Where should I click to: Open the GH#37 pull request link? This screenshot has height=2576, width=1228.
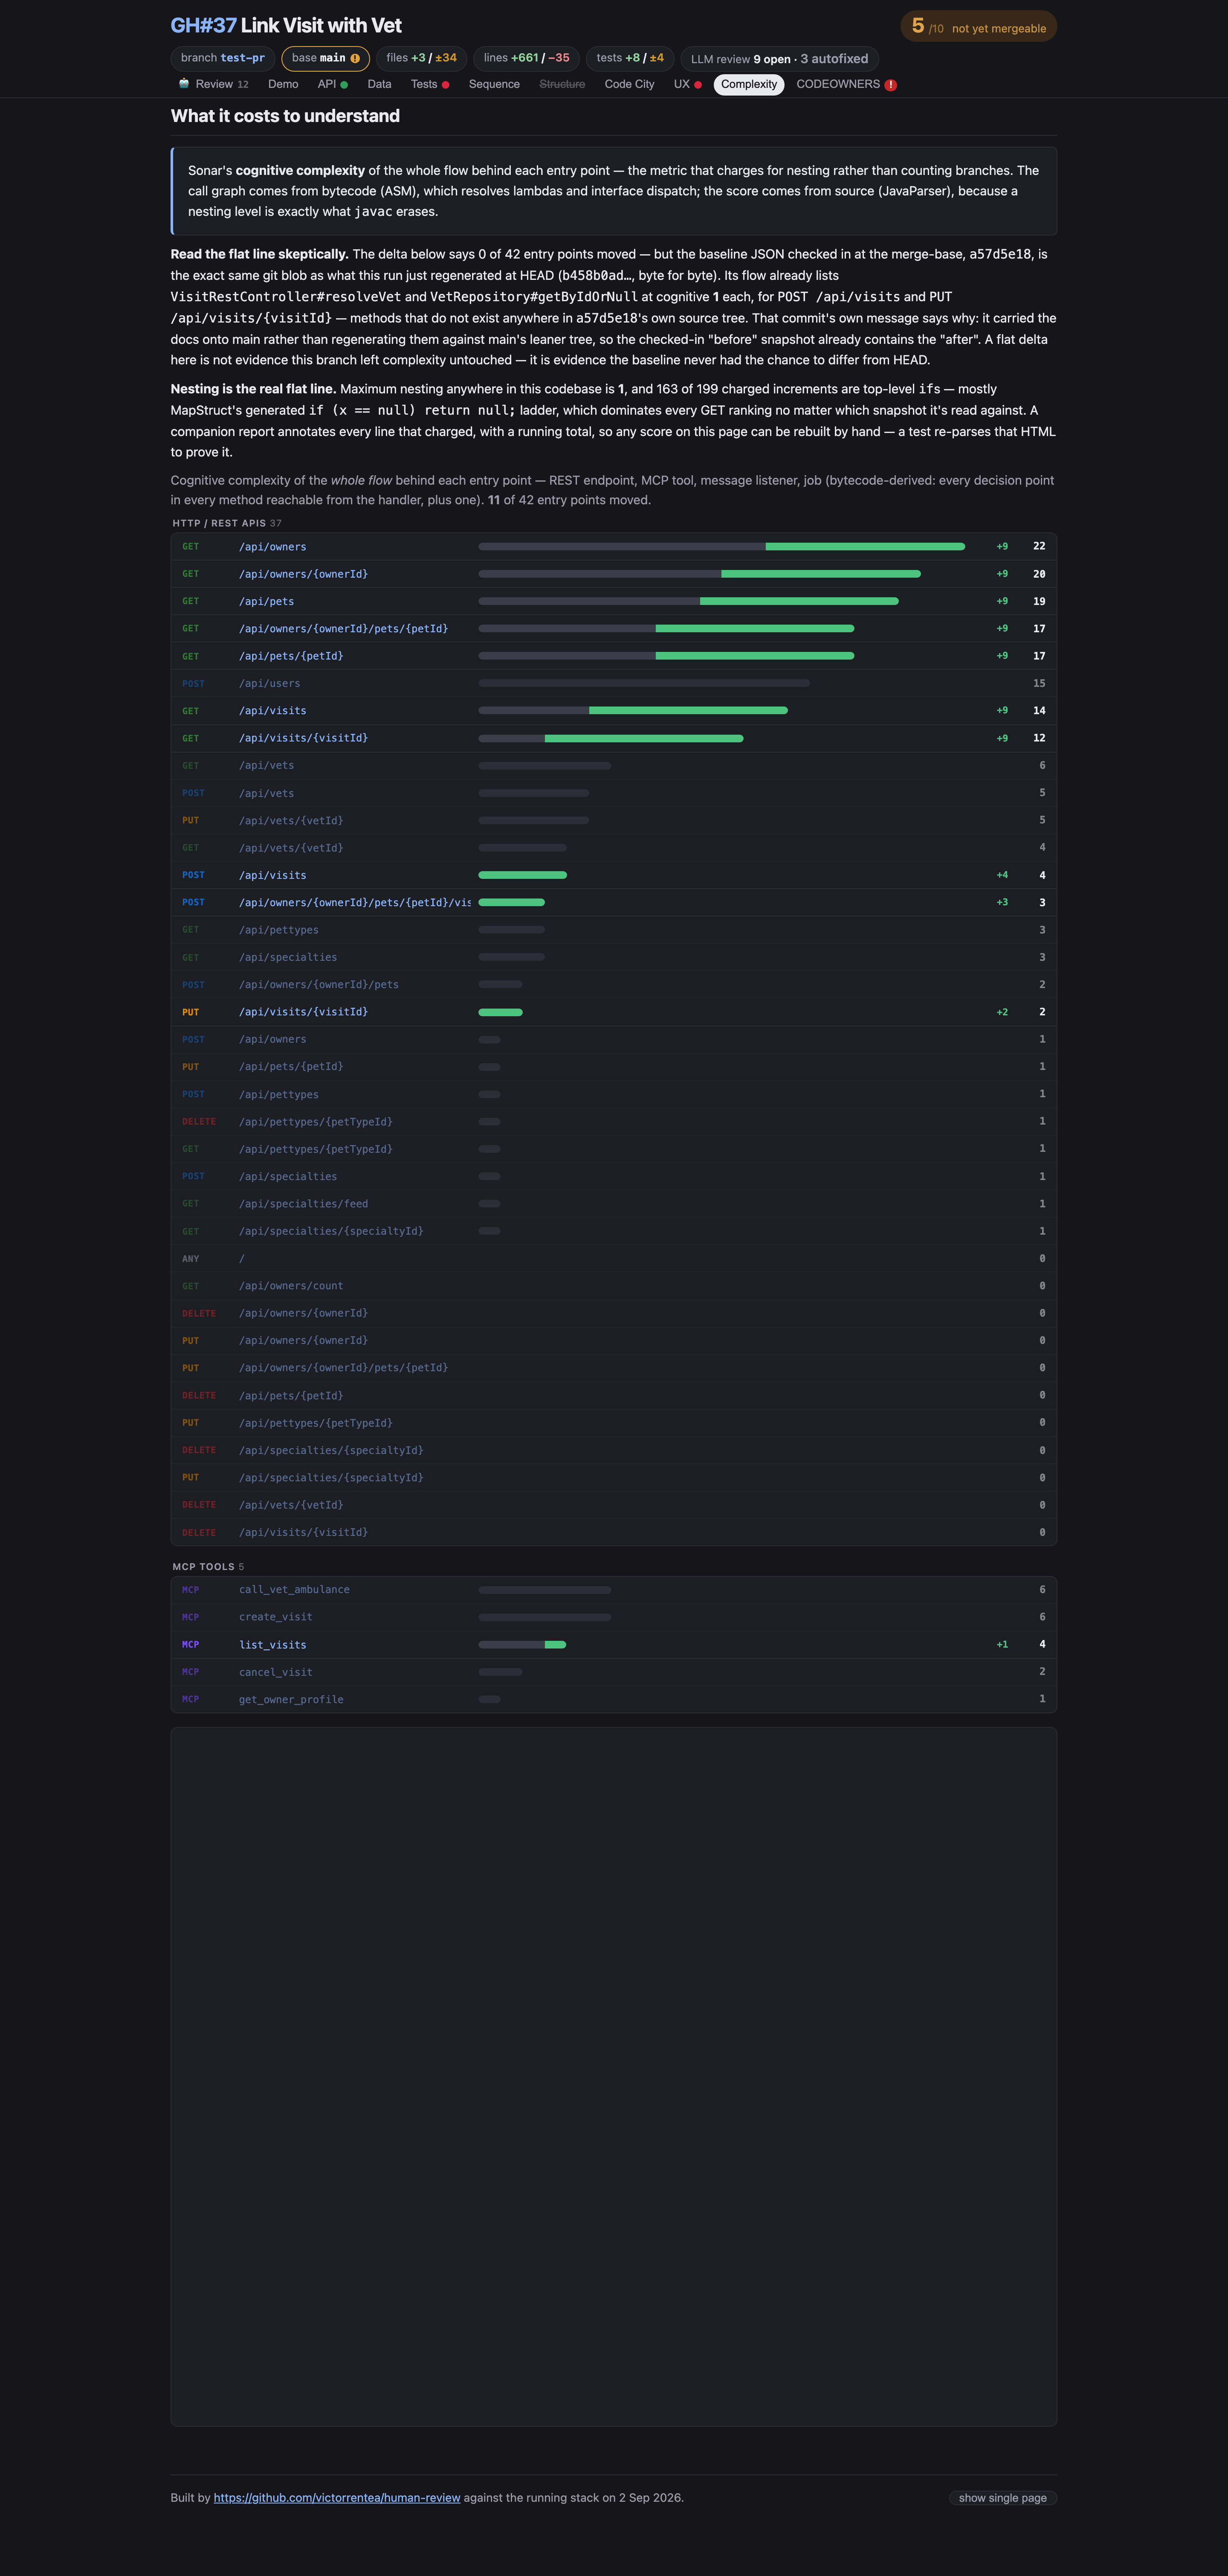pyautogui.click(x=204, y=26)
